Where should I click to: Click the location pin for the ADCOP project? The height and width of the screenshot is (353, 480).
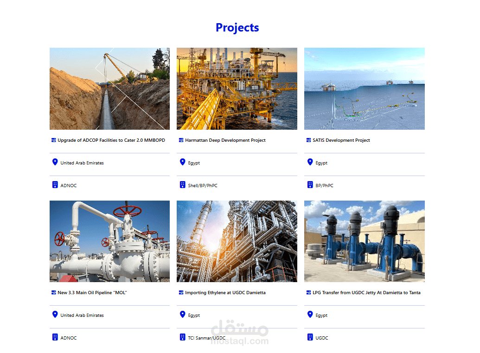click(x=55, y=162)
